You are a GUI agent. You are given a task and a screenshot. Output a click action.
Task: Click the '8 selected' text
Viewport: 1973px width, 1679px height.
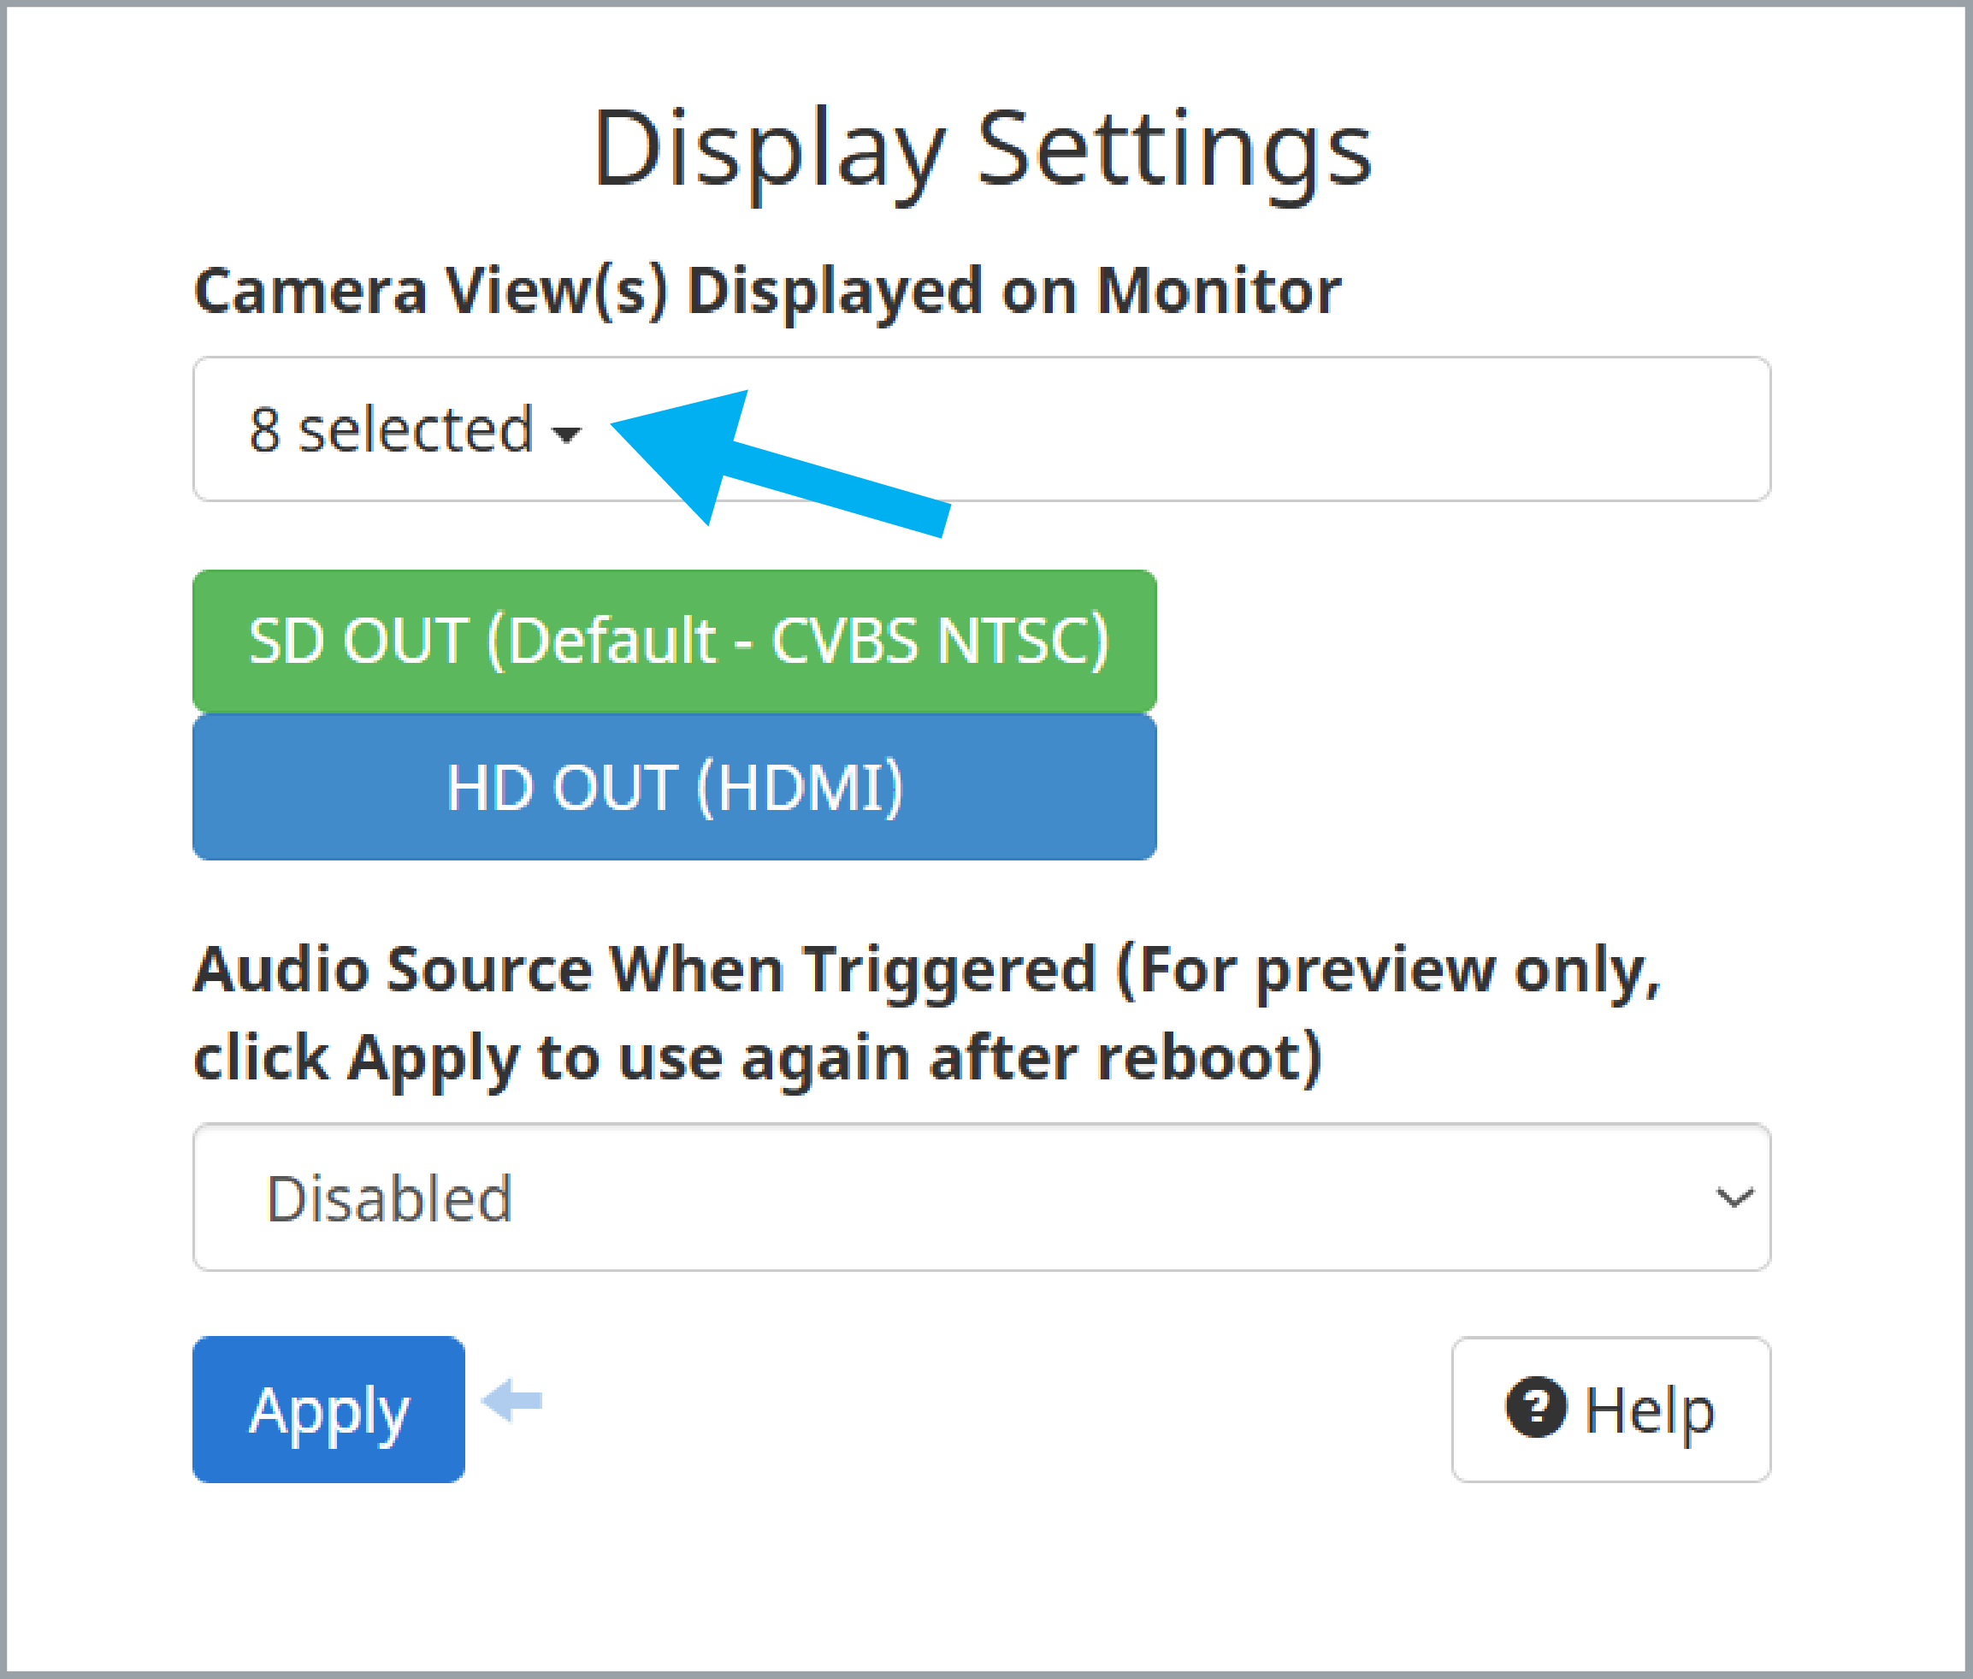[x=391, y=430]
